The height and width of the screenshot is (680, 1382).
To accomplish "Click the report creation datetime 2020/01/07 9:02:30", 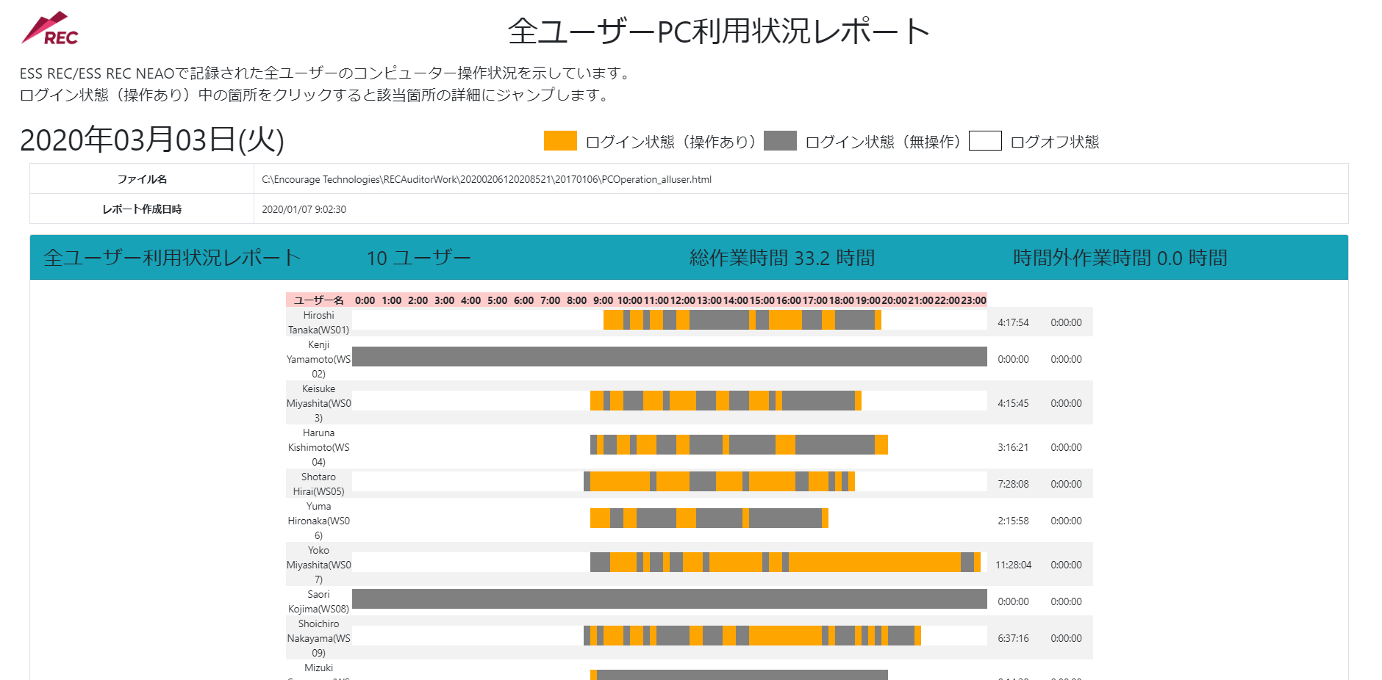I will tap(304, 209).
